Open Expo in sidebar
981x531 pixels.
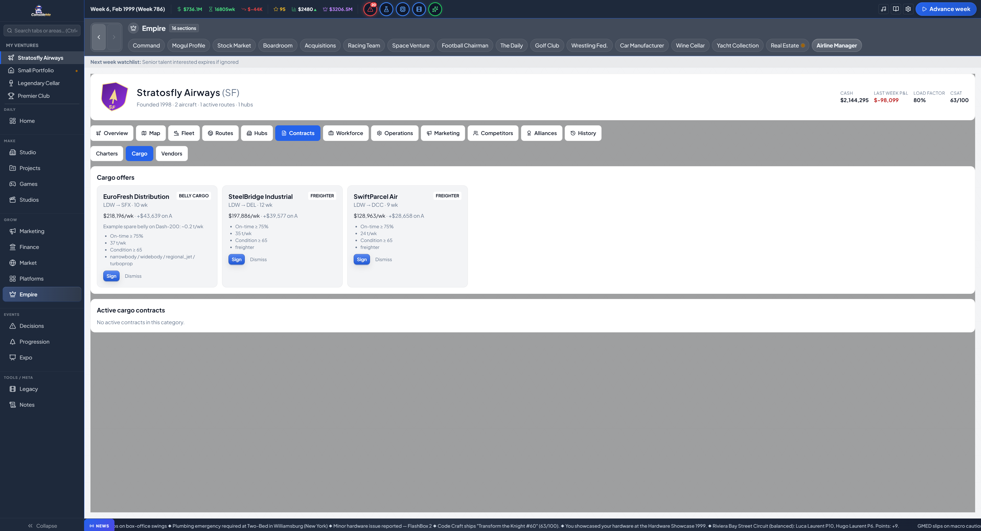[42, 358]
